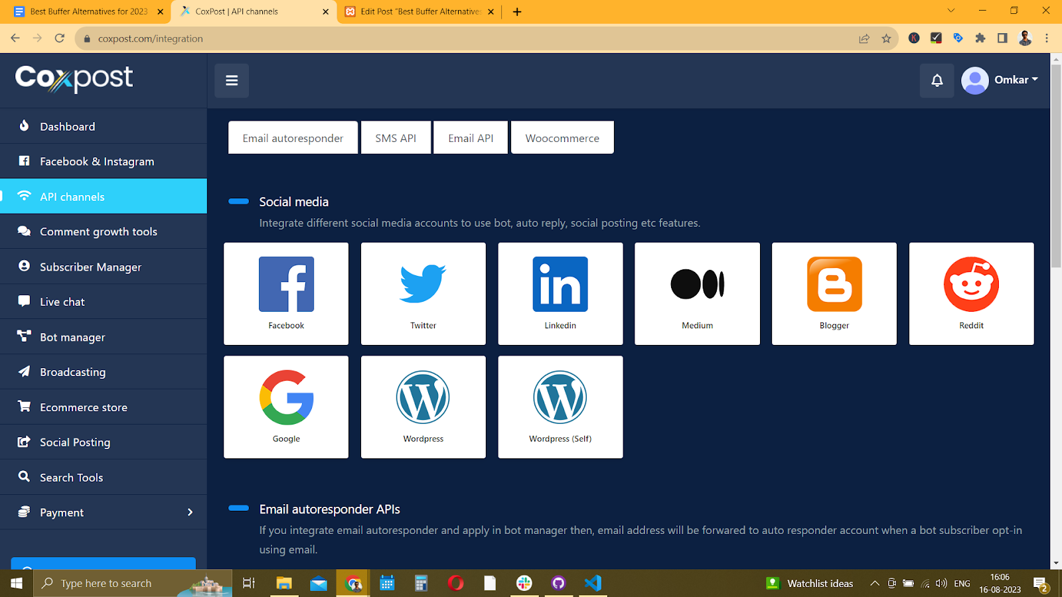Switch to the Edit Post browser tab

point(419,11)
